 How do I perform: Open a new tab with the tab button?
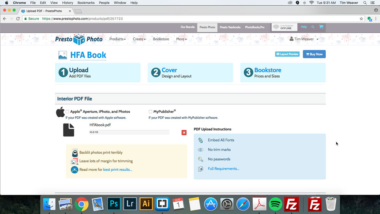pyautogui.click(x=78, y=11)
